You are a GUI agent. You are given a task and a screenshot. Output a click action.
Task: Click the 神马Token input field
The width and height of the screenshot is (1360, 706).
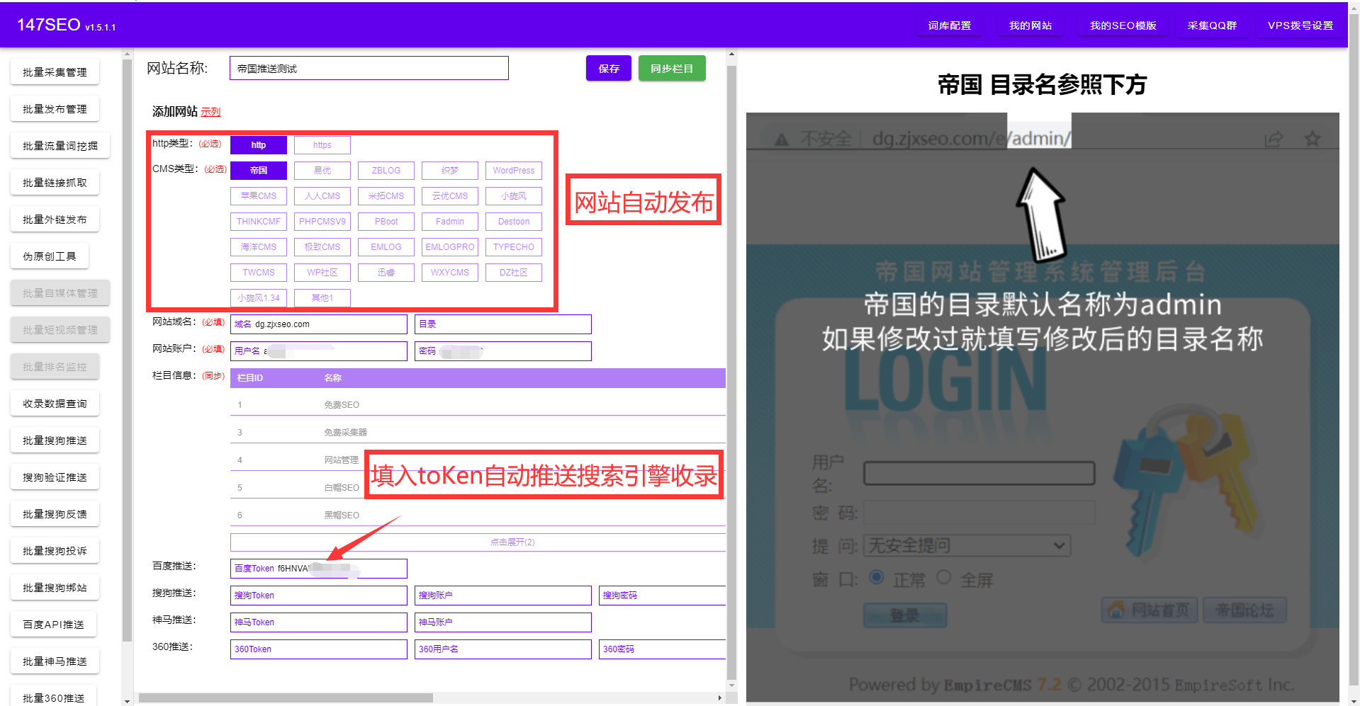(319, 622)
